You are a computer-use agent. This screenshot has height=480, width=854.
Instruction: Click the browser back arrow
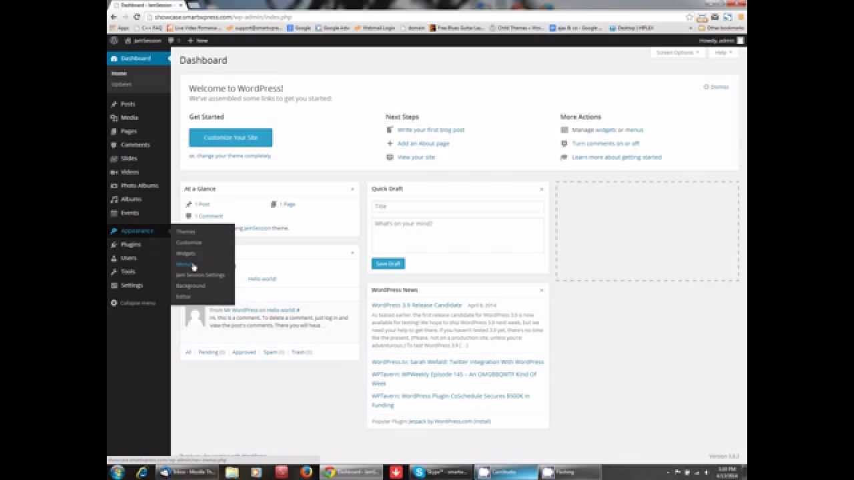[113, 17]
